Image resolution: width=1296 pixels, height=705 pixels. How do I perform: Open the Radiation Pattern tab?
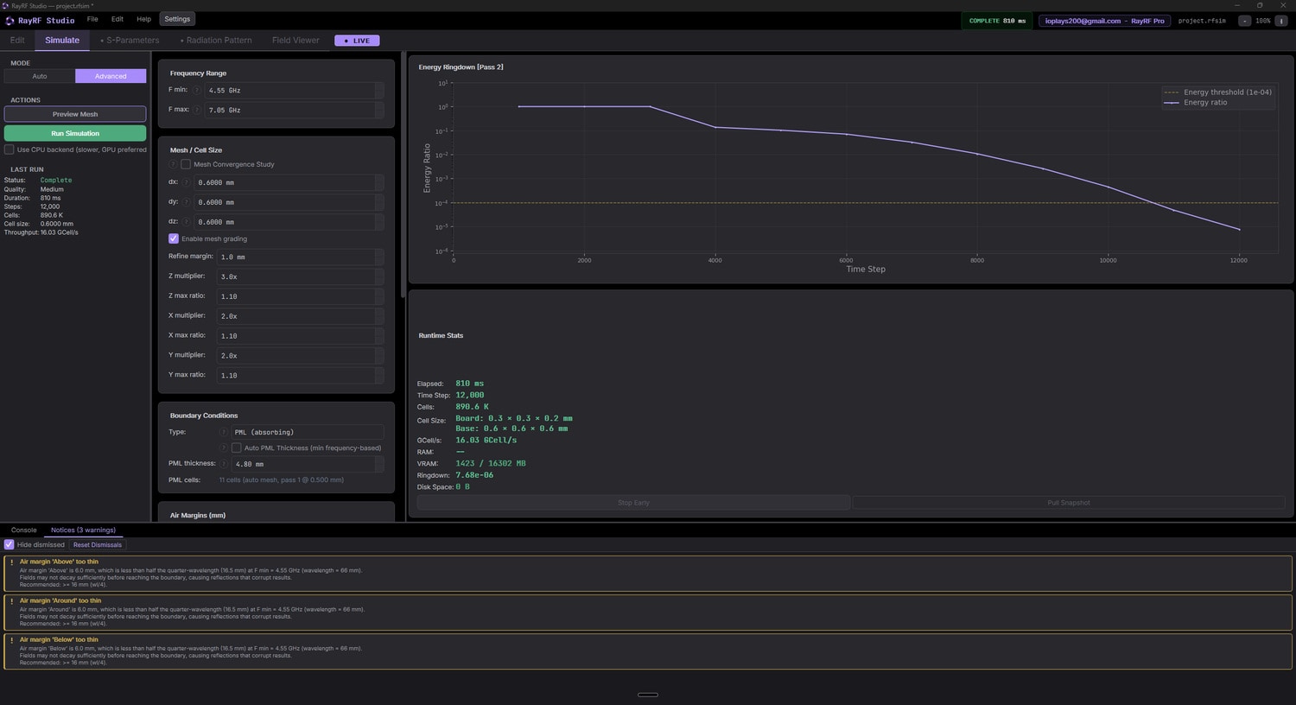click(216, 40)
